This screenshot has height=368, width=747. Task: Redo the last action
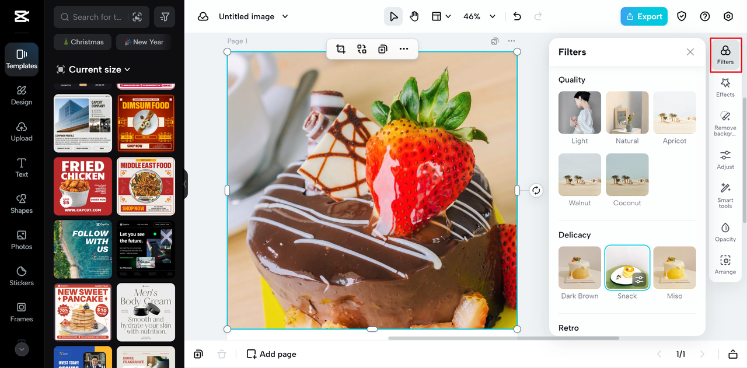[x=538, y=16]
